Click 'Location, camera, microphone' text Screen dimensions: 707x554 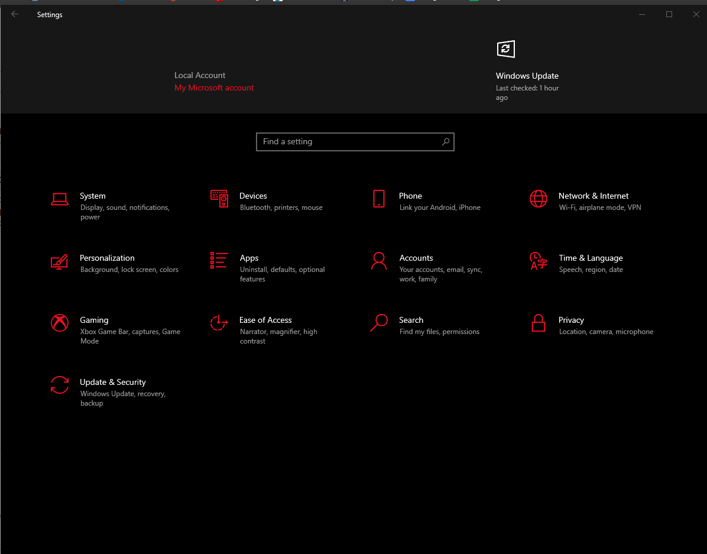606,332
